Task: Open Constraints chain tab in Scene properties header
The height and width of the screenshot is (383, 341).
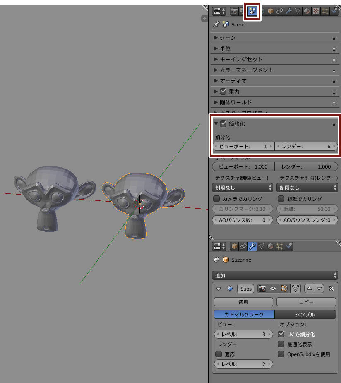Action: [279, 11]
